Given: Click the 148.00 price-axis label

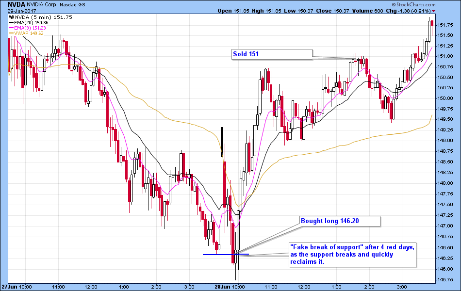Looking at the screenshot, I should click(x=445, y=183).
